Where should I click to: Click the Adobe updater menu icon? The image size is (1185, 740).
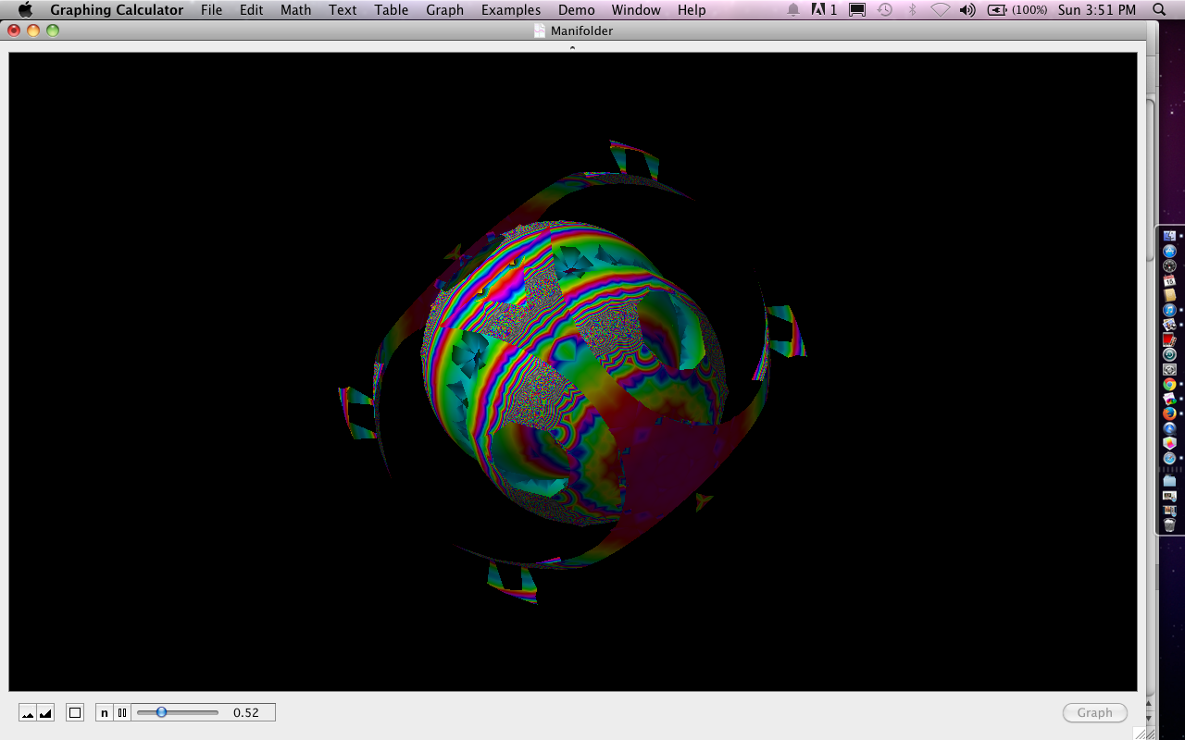pos(823,9)
